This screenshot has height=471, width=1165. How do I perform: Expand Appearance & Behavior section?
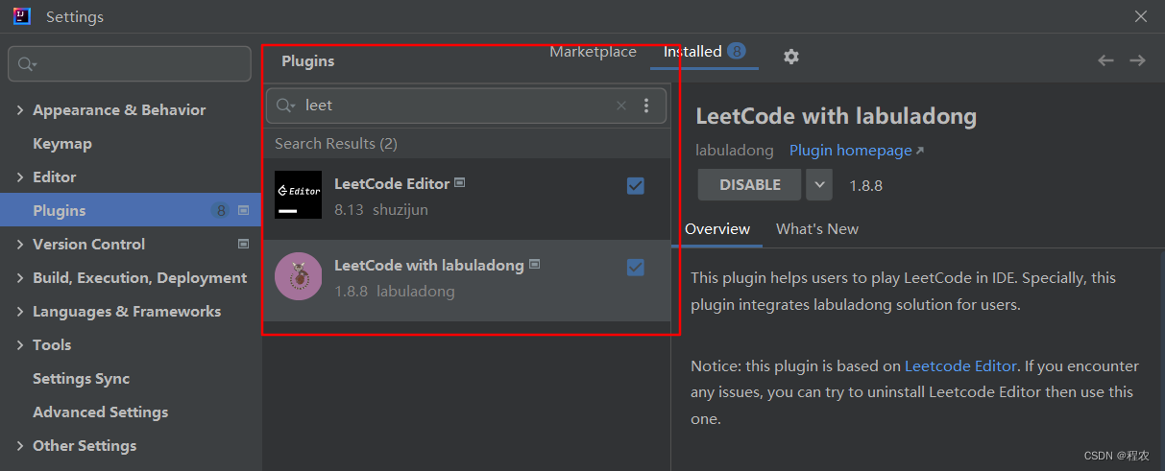[x=20, y=110]
